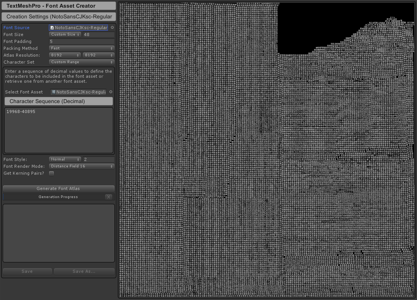Click the Creation Settings header
Screen dimensions: 417x300
[x=58, y=16]
